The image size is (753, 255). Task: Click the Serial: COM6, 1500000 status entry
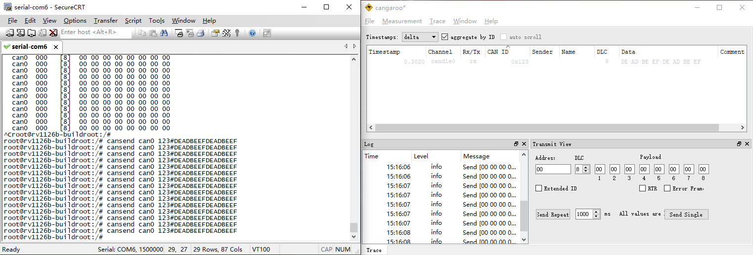130,250
